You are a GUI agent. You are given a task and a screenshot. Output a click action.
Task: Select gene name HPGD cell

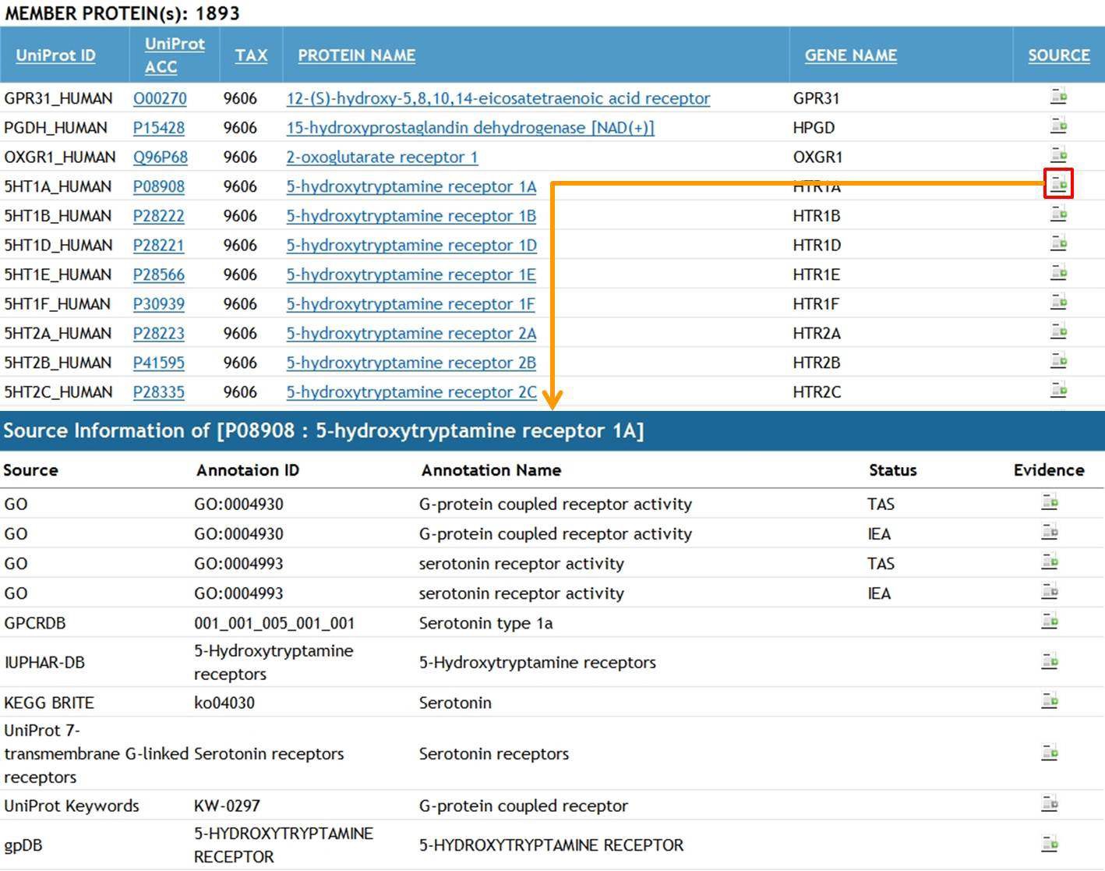814,128
